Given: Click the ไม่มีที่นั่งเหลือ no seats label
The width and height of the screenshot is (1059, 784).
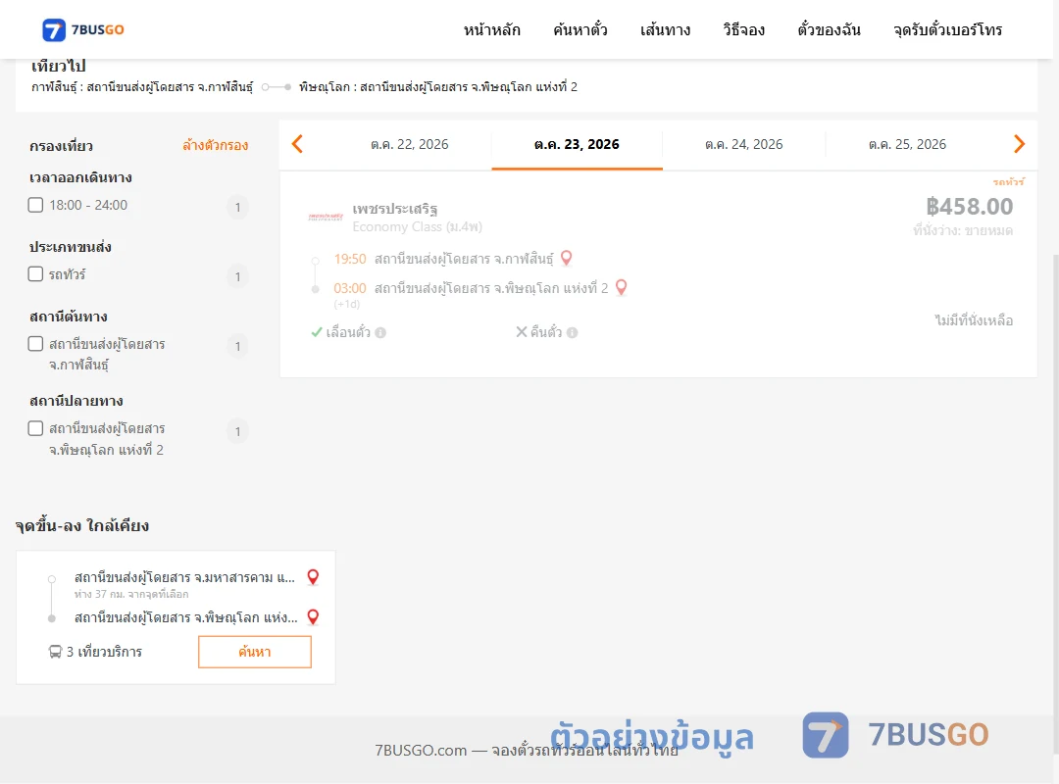Looking at the screenshot, I should [974, 320].
